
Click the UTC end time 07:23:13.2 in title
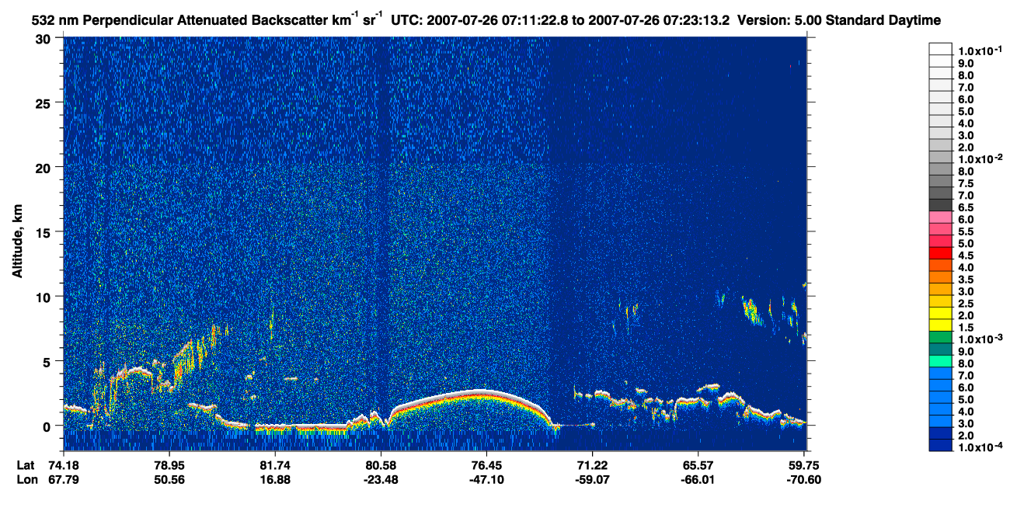point(696,20)
